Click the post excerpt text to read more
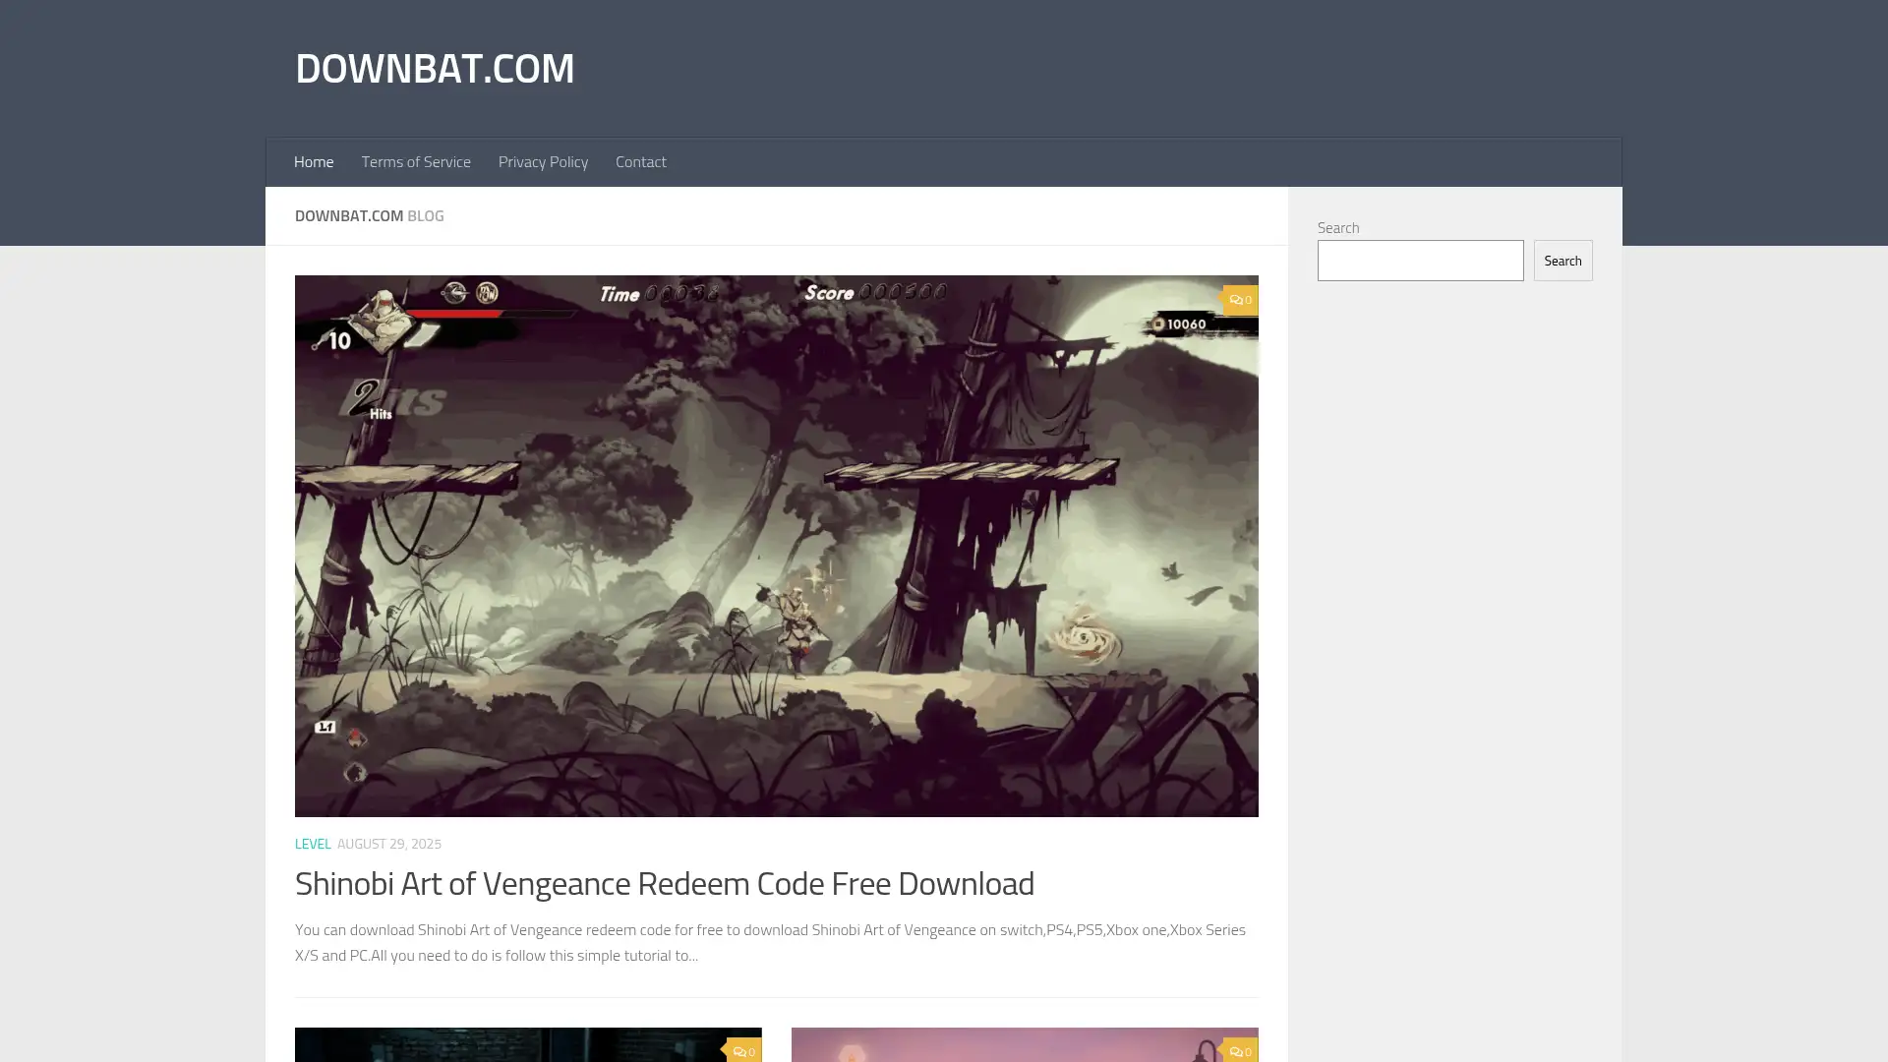 [770, 941]
